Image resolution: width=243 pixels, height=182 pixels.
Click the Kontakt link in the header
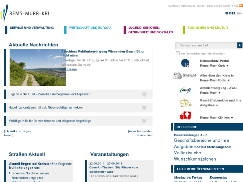[173, 6]
